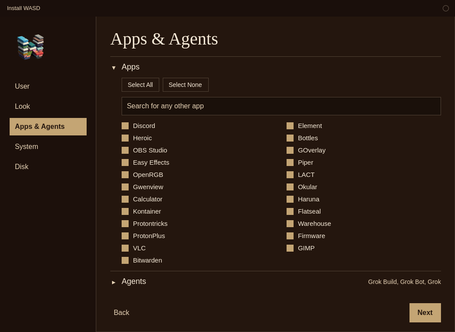Click the Select None button

pos(185,85)
